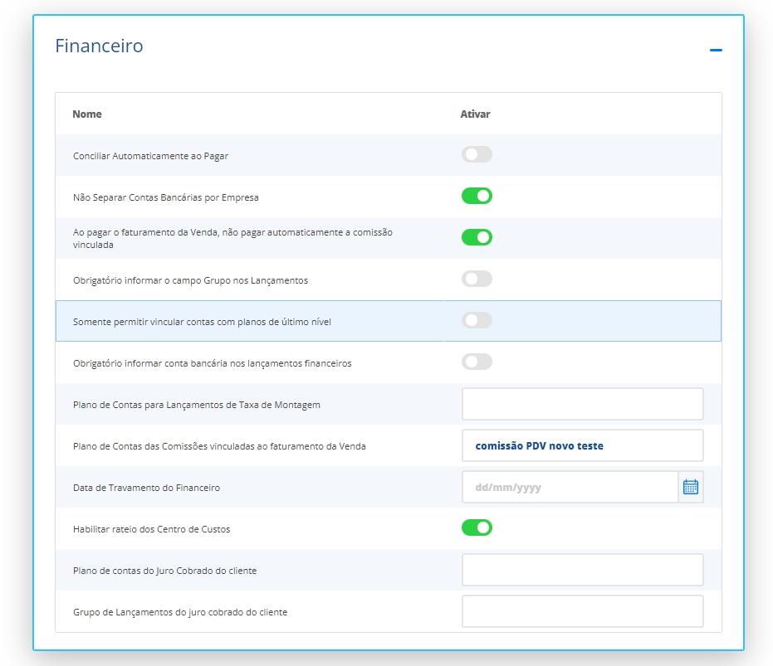Click the Data de Travamento do Financeiro label

click(x=146, y=488)
